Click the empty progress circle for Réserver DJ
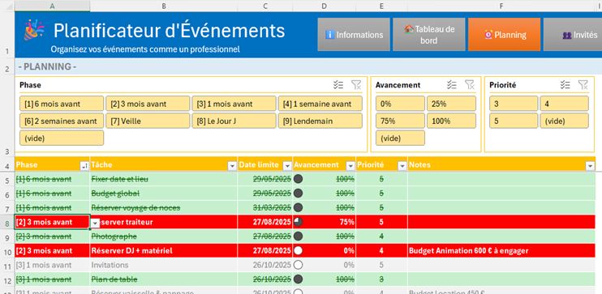602x294 pixels. tap(298, 251)
